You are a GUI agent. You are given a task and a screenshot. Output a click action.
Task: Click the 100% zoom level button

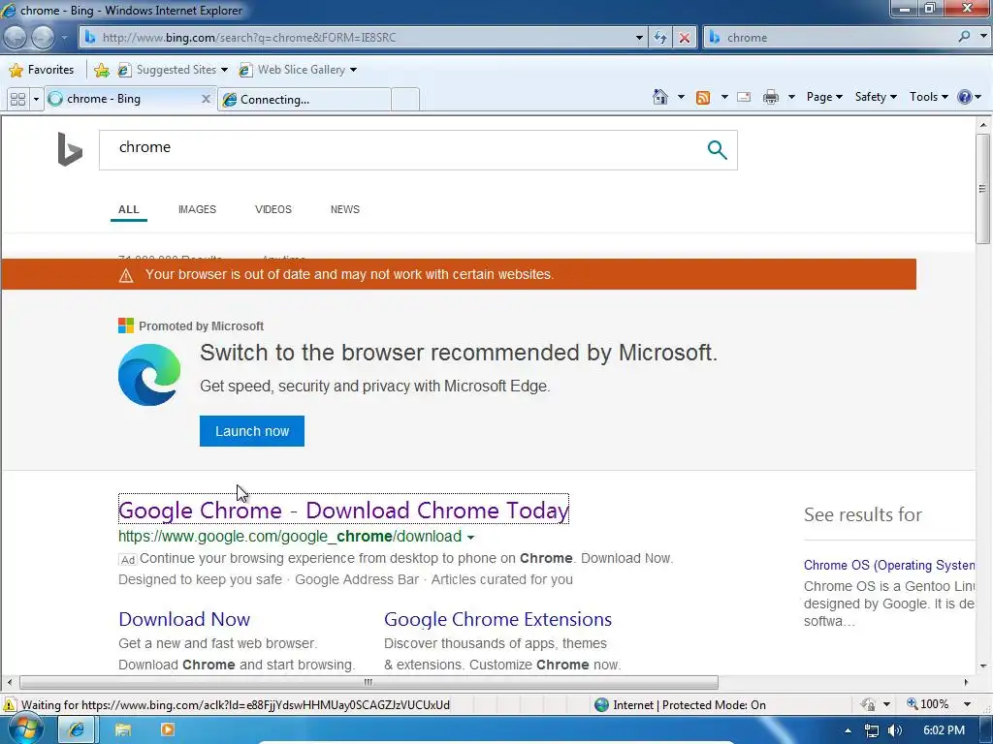928,704
